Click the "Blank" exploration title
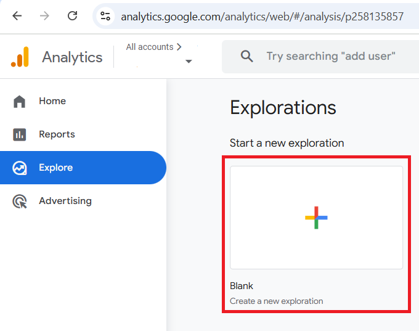 pyautogui.click(x=242, y=286)
